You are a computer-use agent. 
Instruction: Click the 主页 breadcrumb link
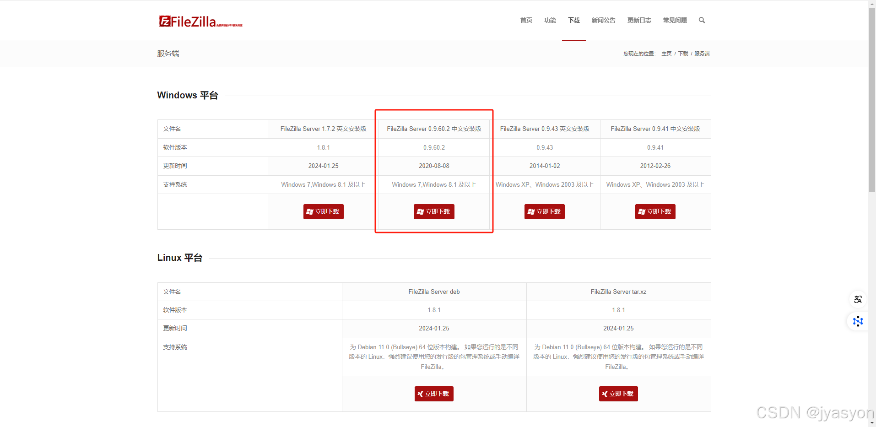coord(666,54)
